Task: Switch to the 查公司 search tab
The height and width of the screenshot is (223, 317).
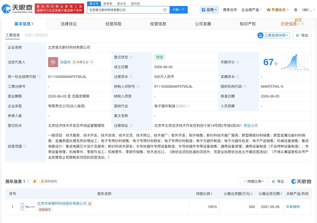Action: click(94, 4)
